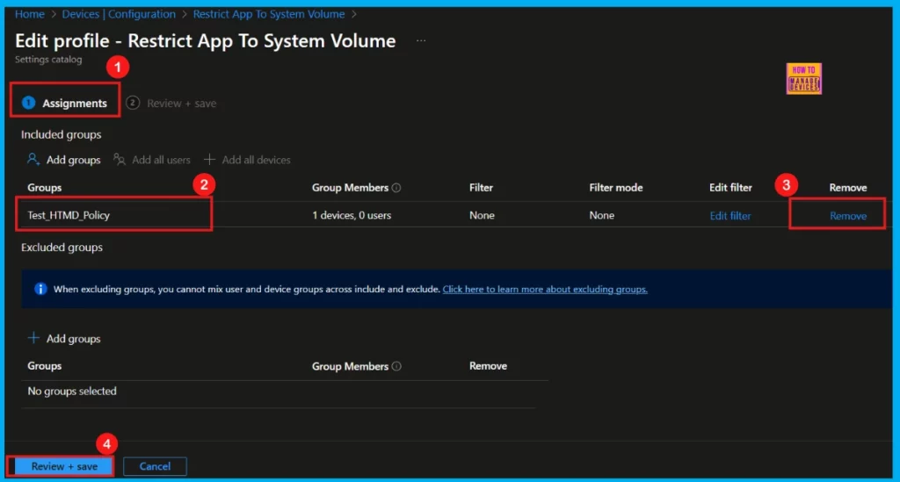
Task: Go to Devices | Configuration breadcrumb
Action: tap(119, 14)
